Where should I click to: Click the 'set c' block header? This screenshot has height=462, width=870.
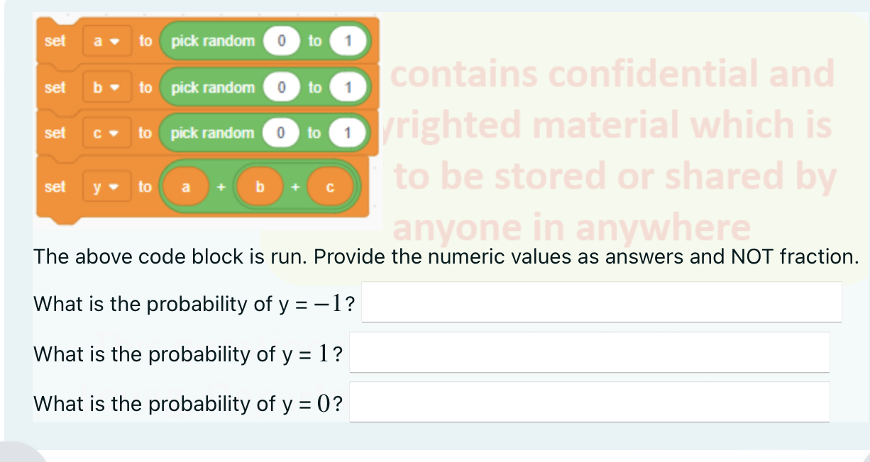click(x=55, y=133)
